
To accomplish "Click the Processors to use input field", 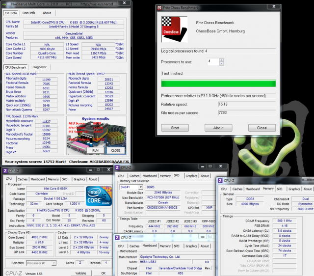I will 213,61.
